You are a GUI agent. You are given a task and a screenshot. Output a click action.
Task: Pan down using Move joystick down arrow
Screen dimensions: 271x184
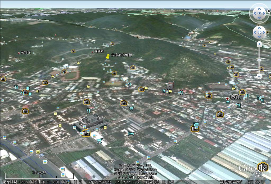point(259,37)
